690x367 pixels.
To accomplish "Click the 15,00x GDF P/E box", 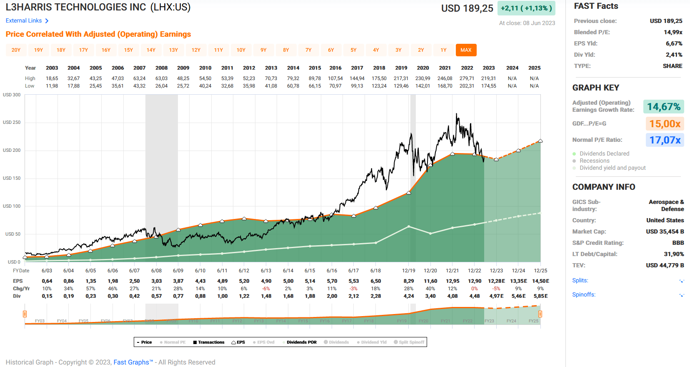I will click(665, 124).
